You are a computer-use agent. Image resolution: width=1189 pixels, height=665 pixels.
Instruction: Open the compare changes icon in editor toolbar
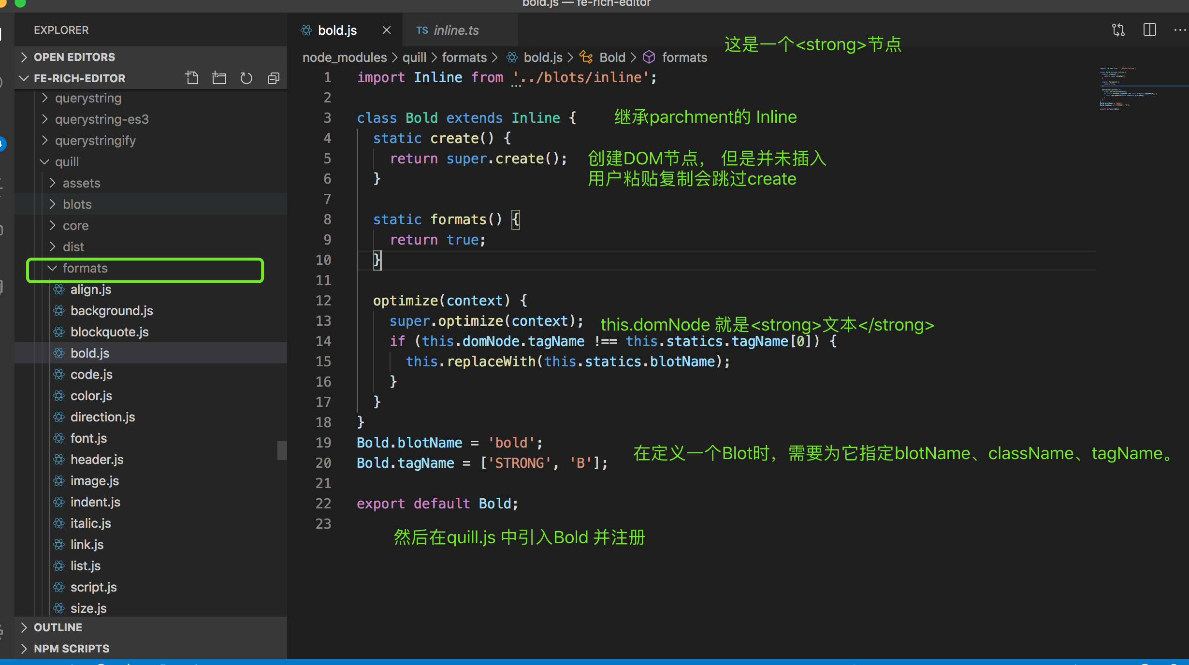tap(1118, 30)
